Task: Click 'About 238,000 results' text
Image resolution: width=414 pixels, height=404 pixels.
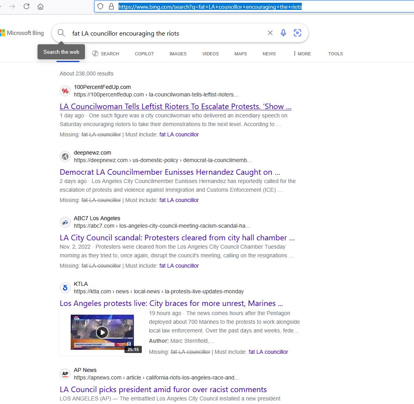Action: 87,74
